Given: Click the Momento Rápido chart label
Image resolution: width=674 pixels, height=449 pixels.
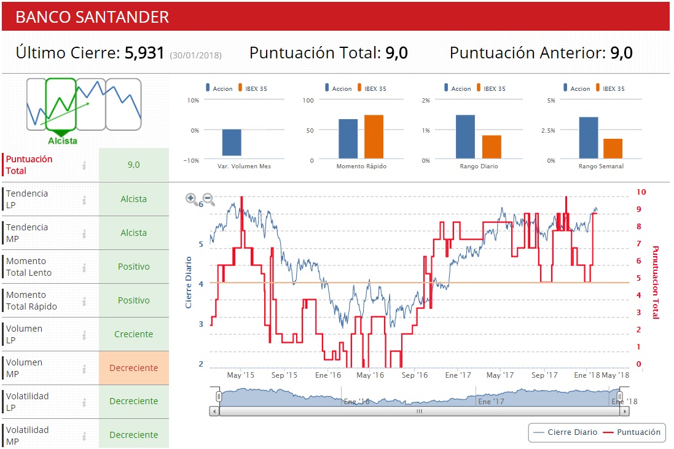Looking at the screenshot, I should pyautogui.click(x=361, y=166).
